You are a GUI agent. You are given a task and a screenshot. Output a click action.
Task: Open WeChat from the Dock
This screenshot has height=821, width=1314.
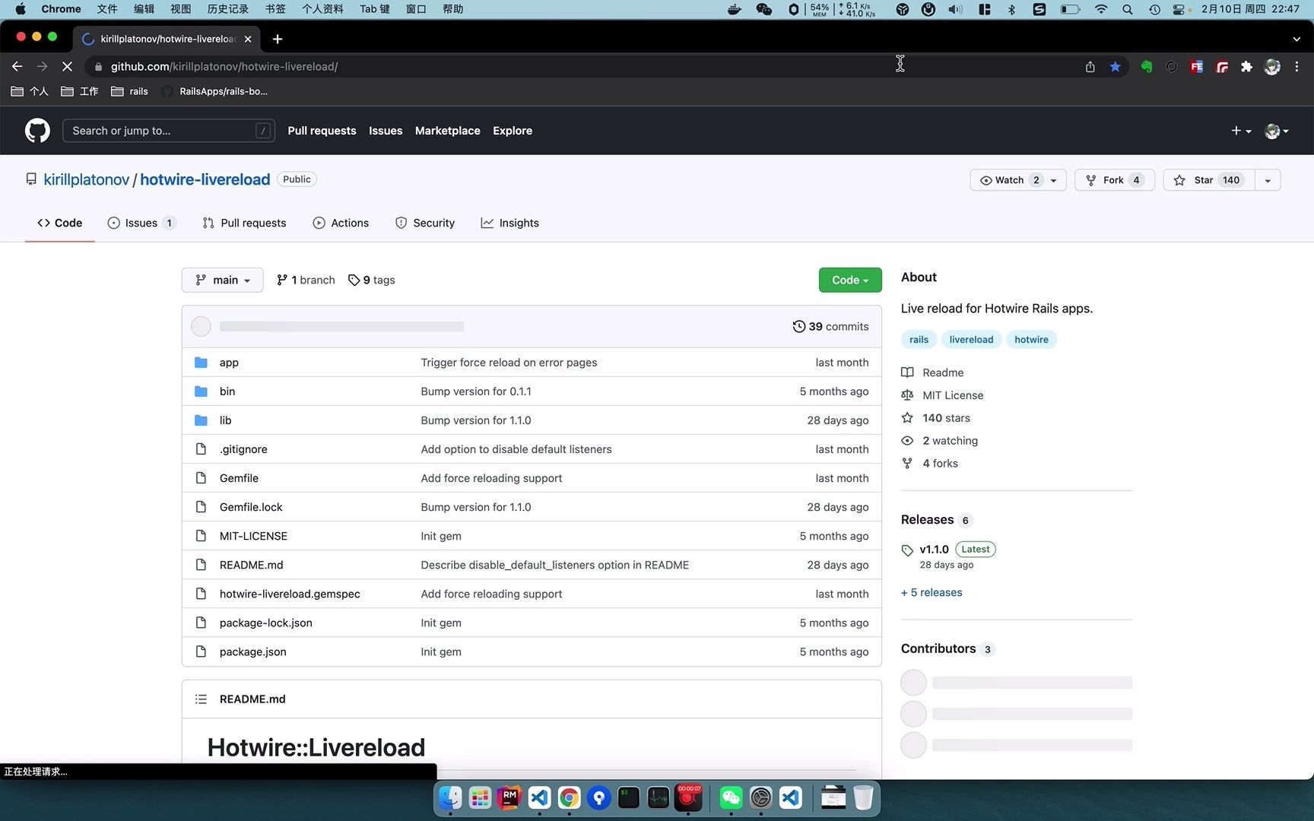coord(730,797)
